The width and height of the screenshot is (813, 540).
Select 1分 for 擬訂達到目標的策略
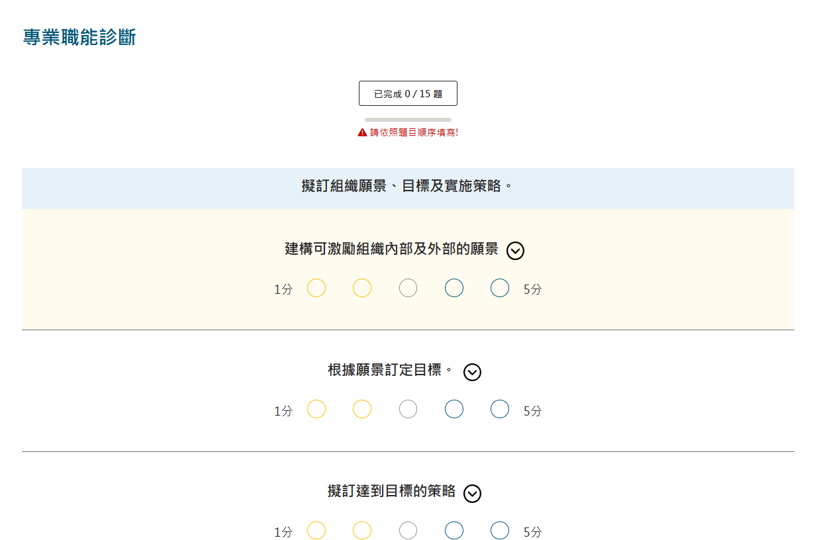coord(316,531)
